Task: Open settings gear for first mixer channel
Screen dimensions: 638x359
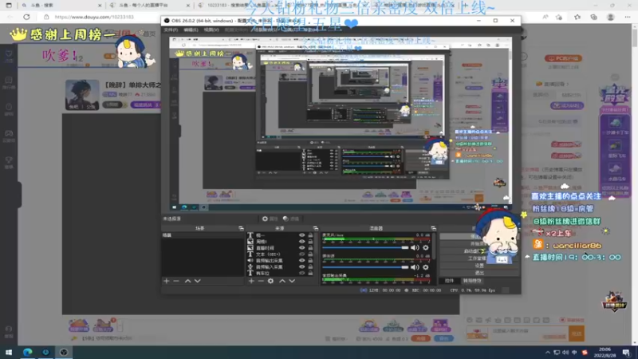Action: pos(426,247)
